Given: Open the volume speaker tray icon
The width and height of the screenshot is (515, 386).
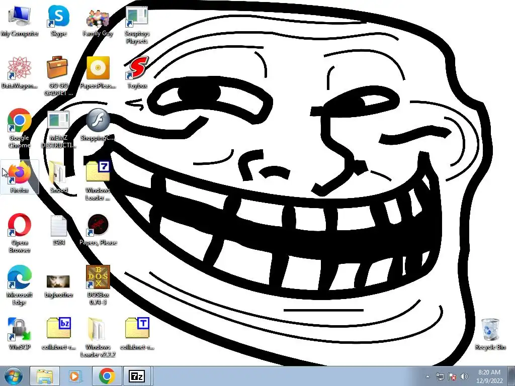Looking at the screenshot, I should click(464, 377).
